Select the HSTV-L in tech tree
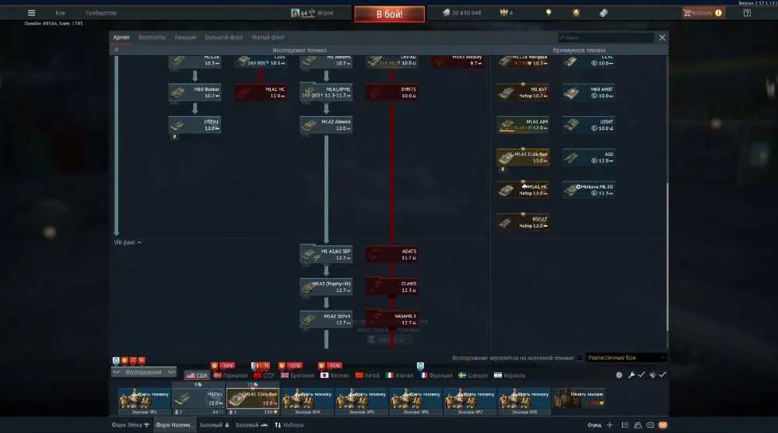This screenshot has height=433, width=778. [195, 125]
